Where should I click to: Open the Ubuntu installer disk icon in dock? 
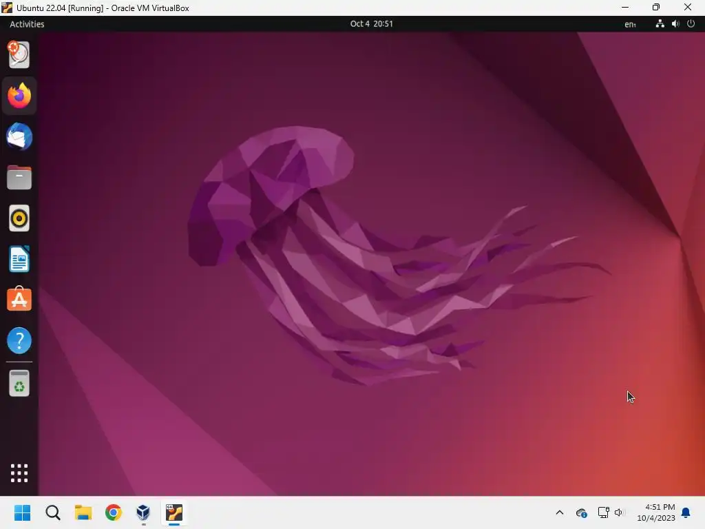[x=19, y=55]
